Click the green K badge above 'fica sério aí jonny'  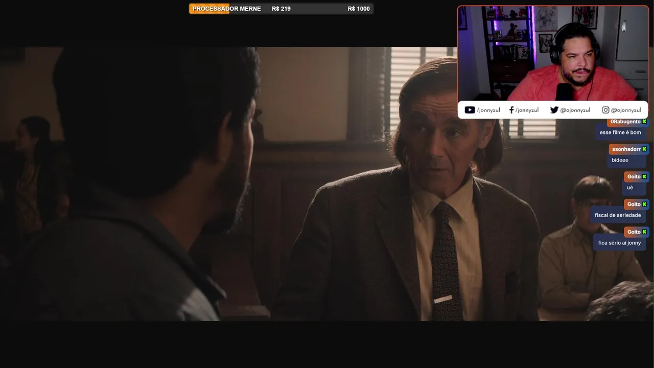pyautogui.click(x=644, y=232)
